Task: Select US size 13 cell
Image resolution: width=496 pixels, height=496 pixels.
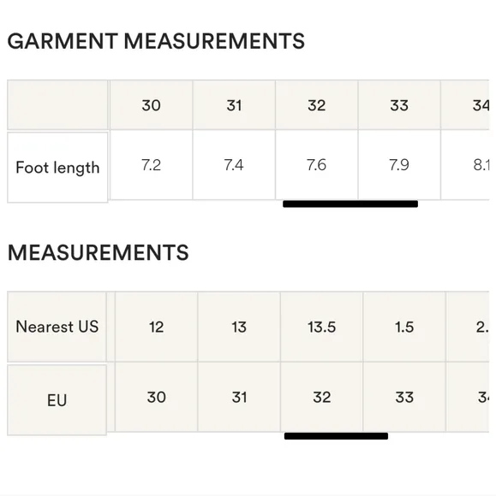Action: click(239, 327)
